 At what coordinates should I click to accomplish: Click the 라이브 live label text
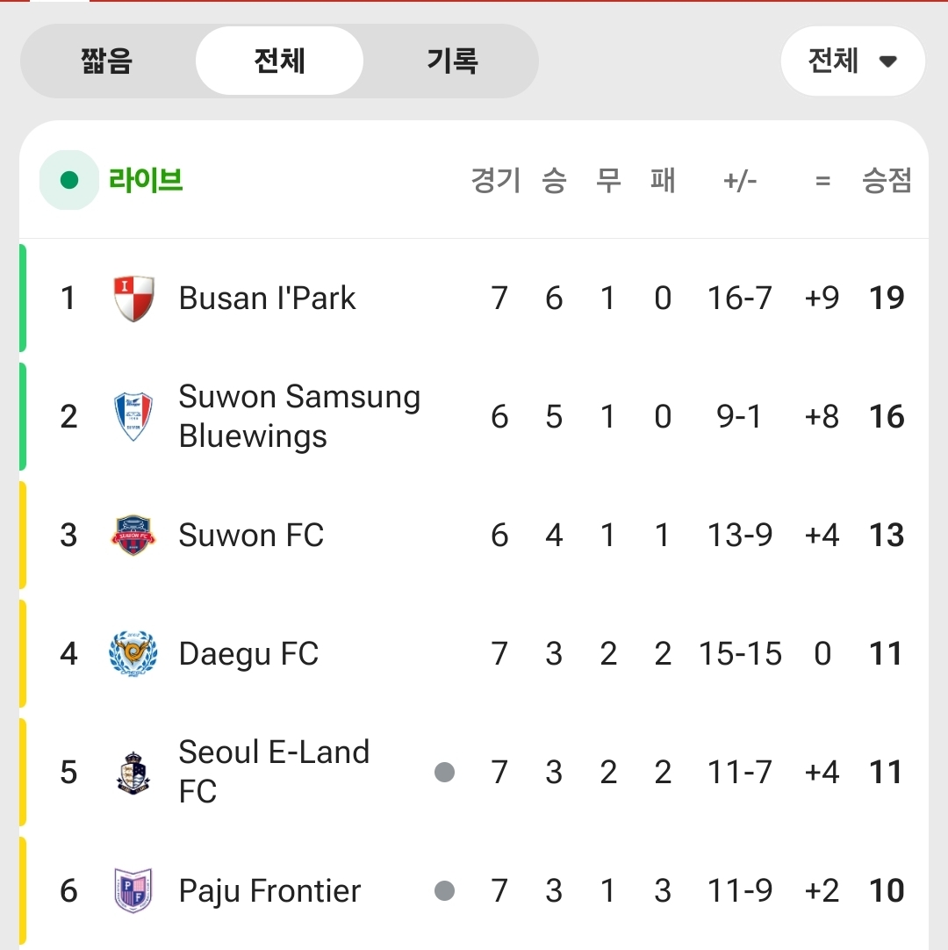(146, 181)
